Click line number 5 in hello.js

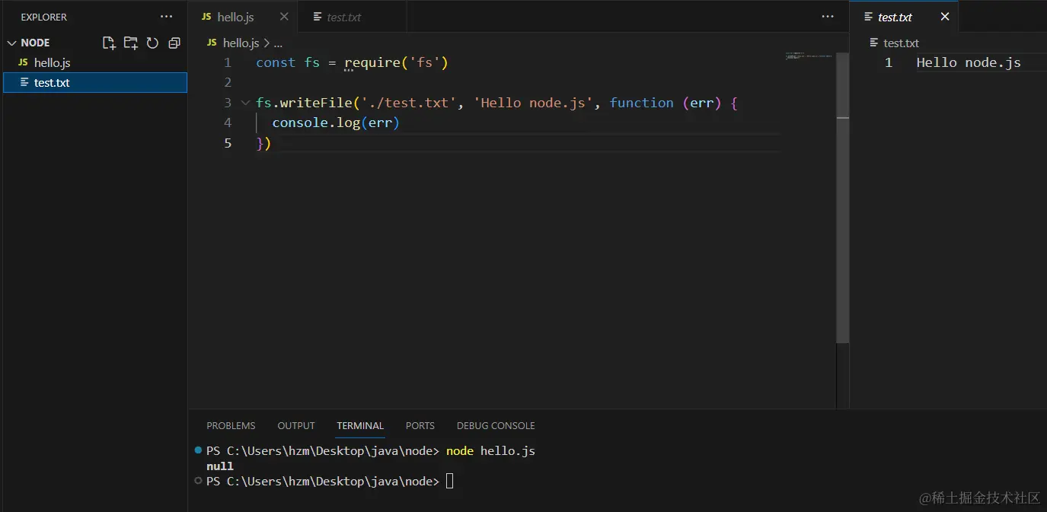point(227,143)
